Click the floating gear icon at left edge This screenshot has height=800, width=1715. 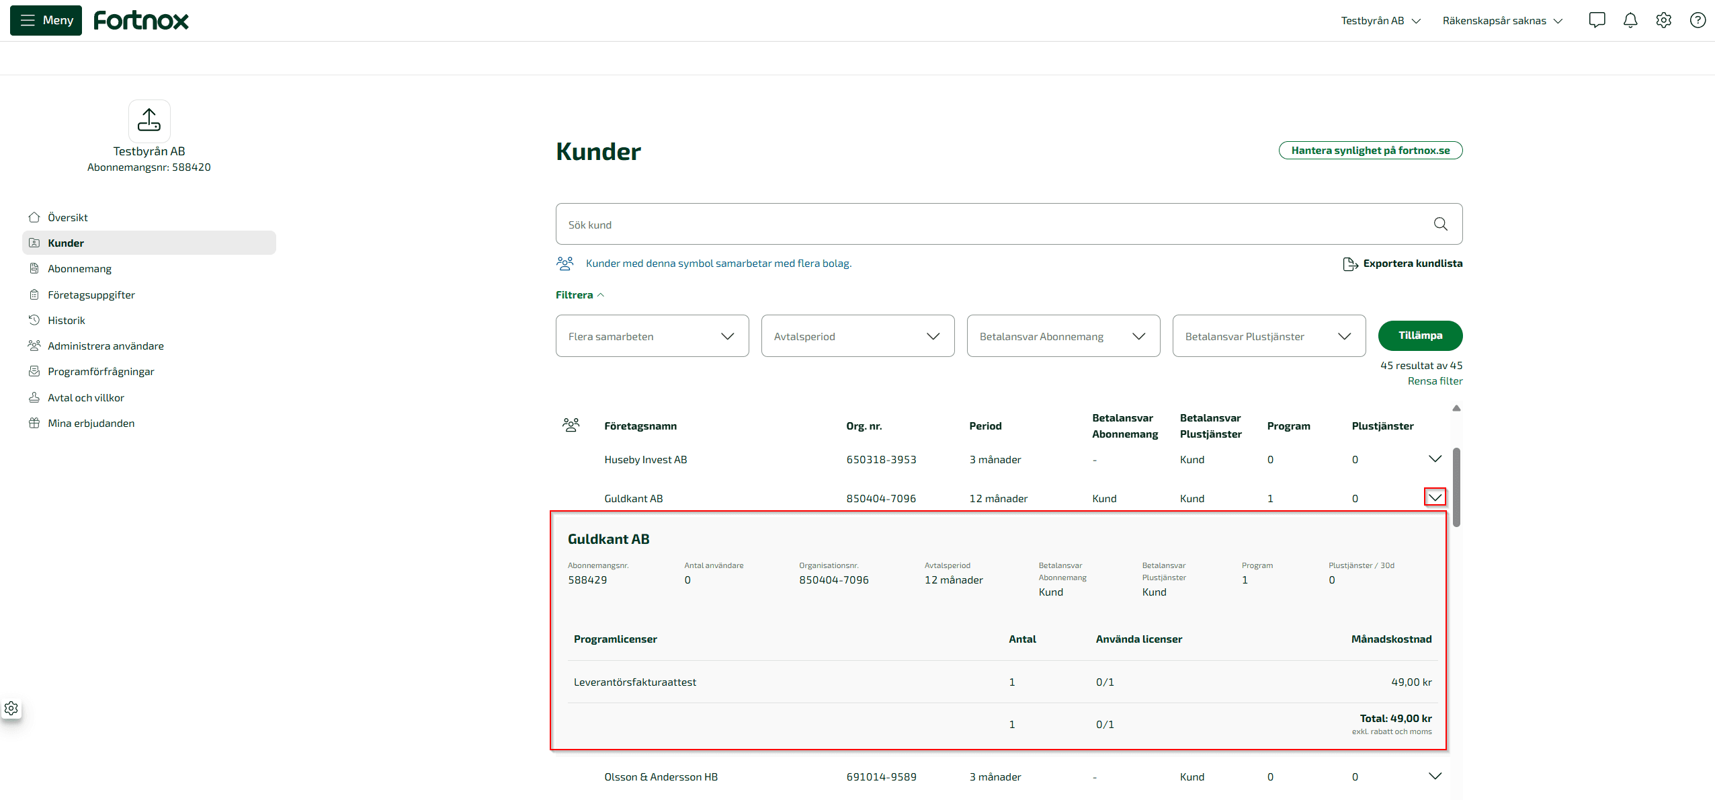click(x=11, y=708)
